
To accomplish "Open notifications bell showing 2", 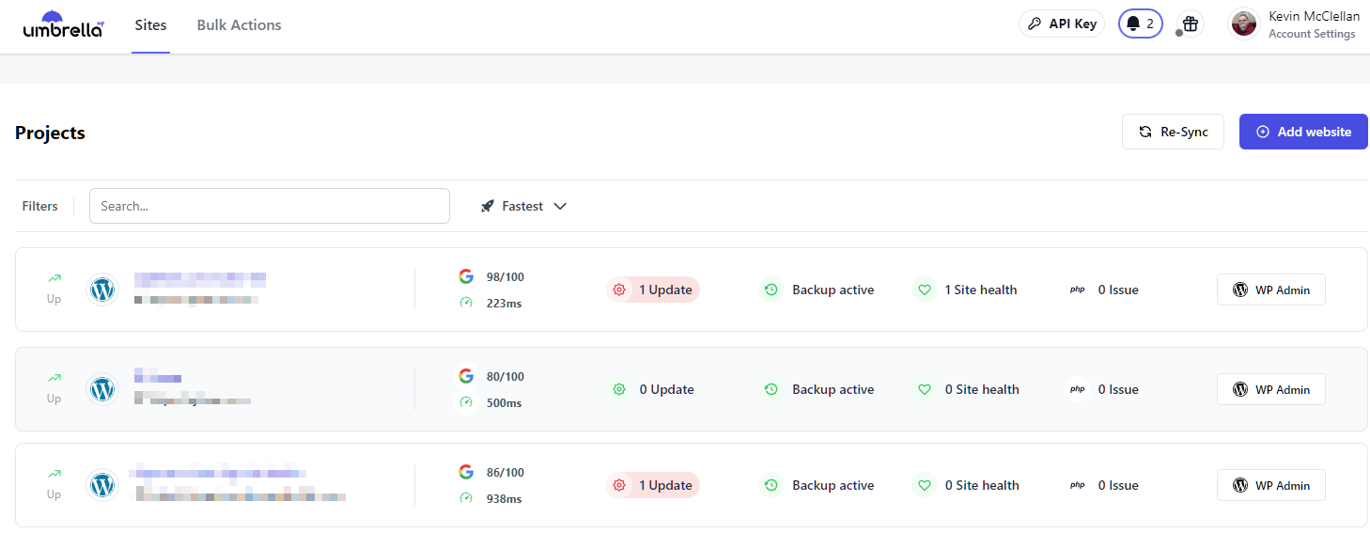I will pyautogui.click(x=1140, y=24).
